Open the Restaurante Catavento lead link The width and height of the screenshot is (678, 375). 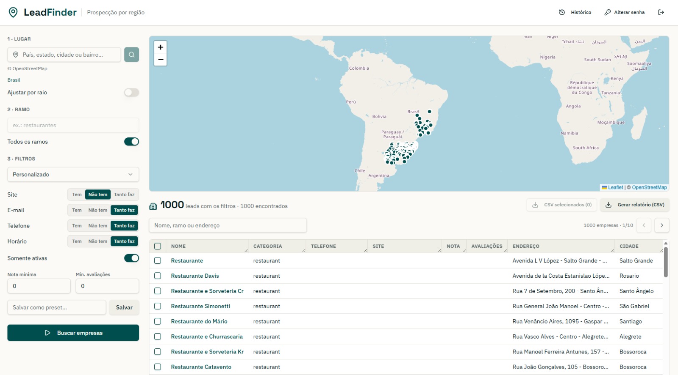coord(201,367)
